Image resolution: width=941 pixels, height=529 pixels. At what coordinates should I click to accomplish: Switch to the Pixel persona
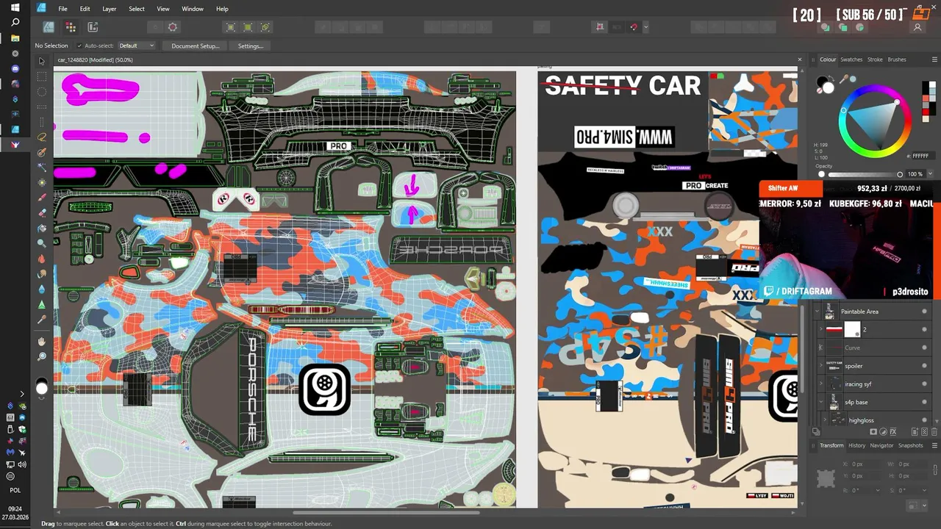[71, 27]
